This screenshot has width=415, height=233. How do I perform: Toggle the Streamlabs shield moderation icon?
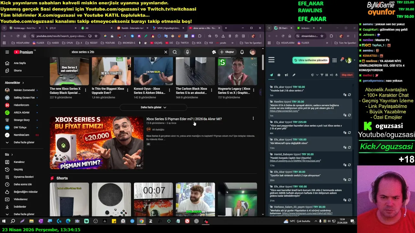pos(313,75)
